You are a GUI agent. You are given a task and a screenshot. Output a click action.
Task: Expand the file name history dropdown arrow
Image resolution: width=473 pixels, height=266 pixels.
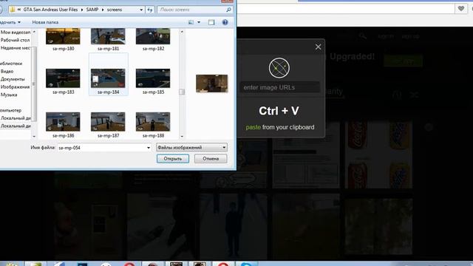coord(149,148)
